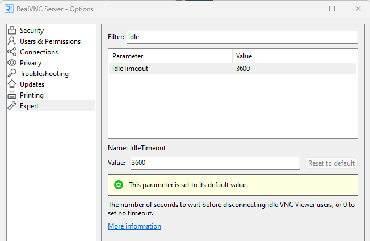Open the Printing page
370x241 pixels.
click(32, 95)
